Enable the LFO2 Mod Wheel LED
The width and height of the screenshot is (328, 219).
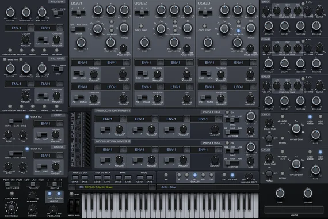[310, 152]
